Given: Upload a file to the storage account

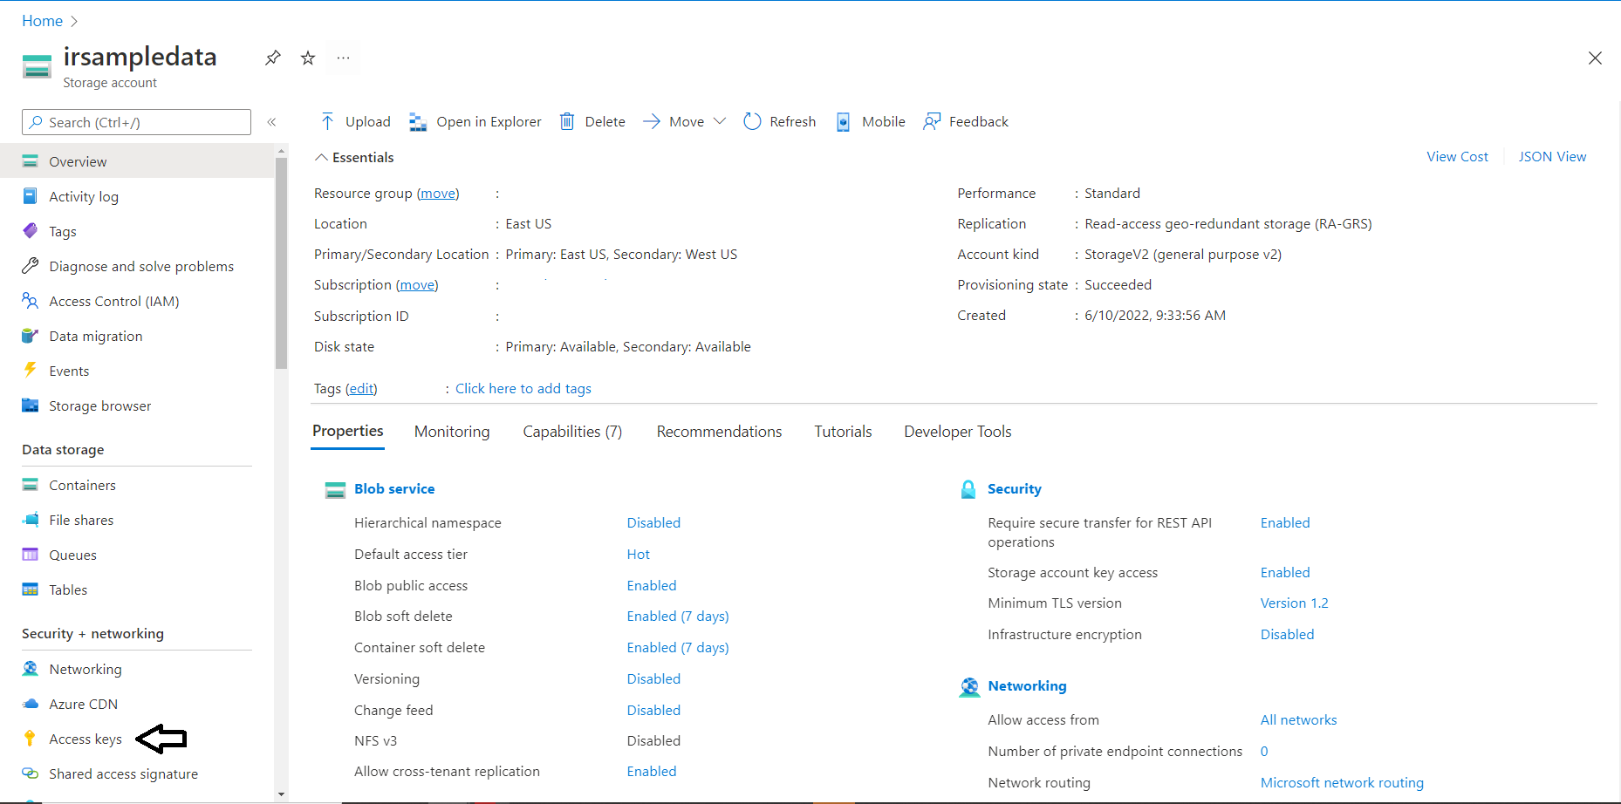Looking at the screenshot, I should [x=354, y=121].
